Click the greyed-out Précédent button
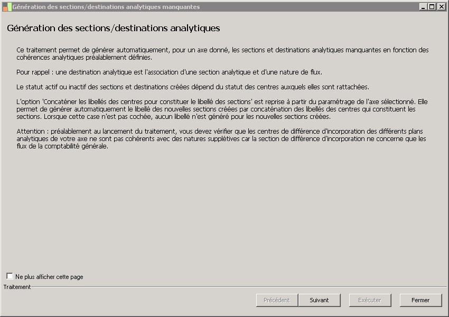 277,300
